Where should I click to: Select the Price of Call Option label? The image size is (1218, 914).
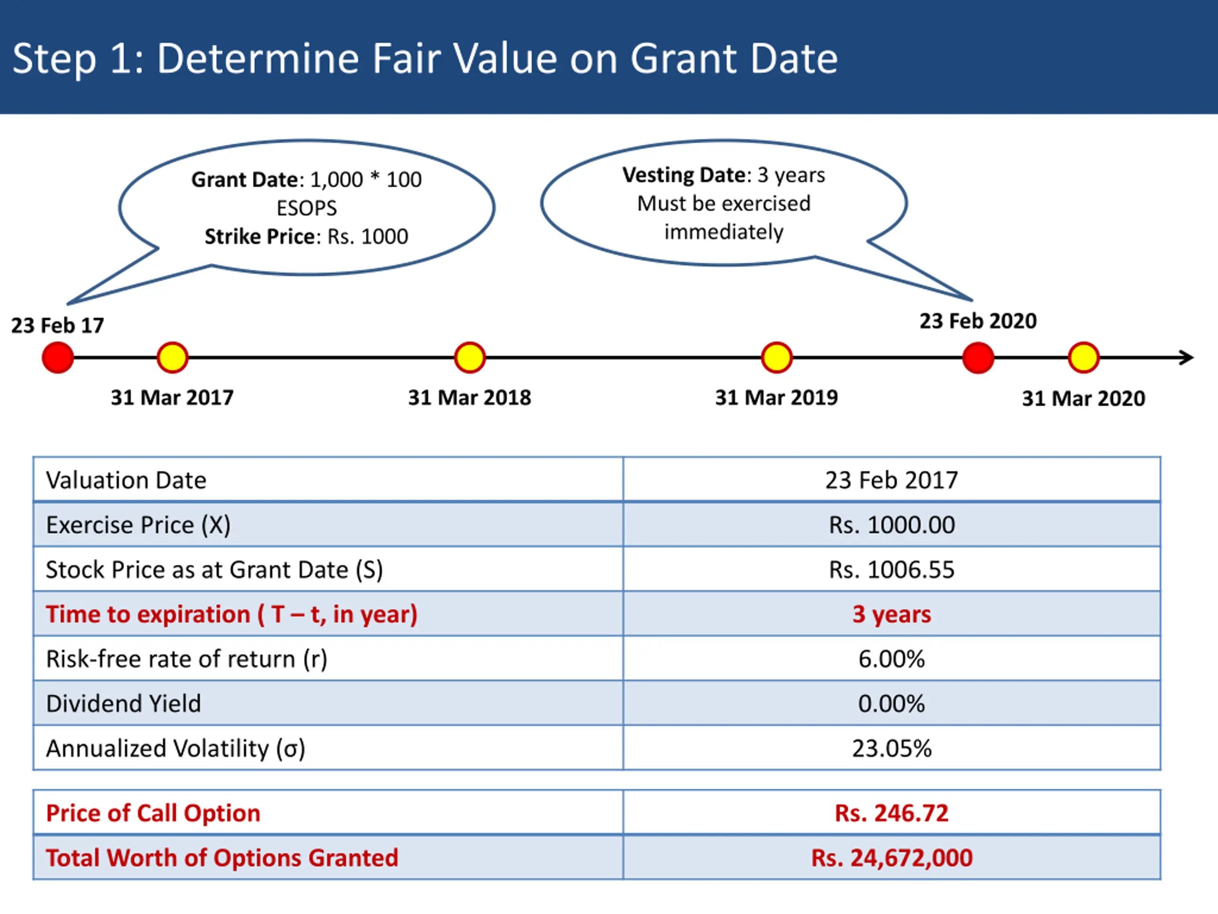point(153,813)
